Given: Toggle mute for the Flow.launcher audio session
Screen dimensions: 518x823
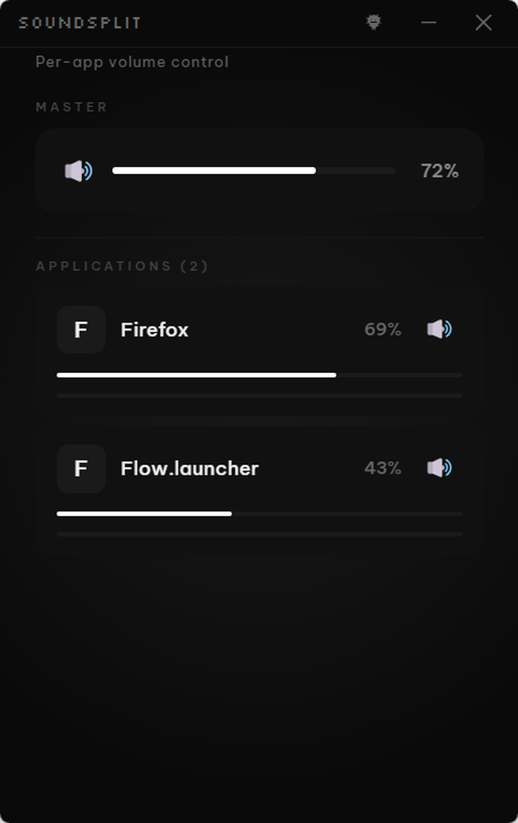Looking at the screenshot, I should coord(439,468).
